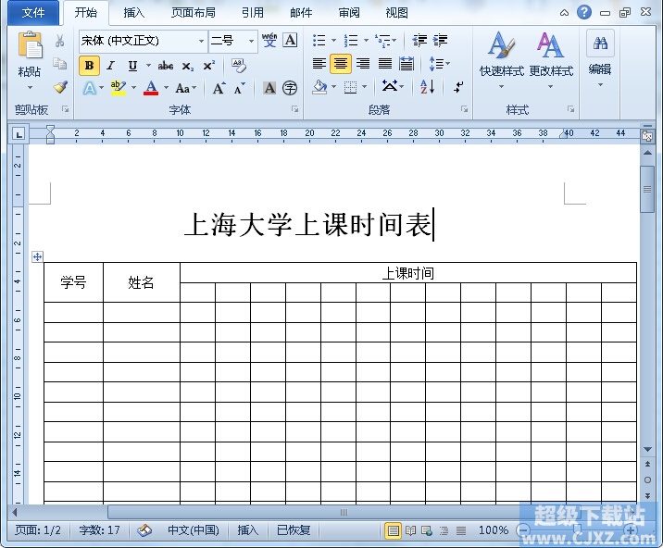Viewport: 663px width, 548px height.
Task: Toggle Bold formatting button
Action: click(x=89, y=66)
